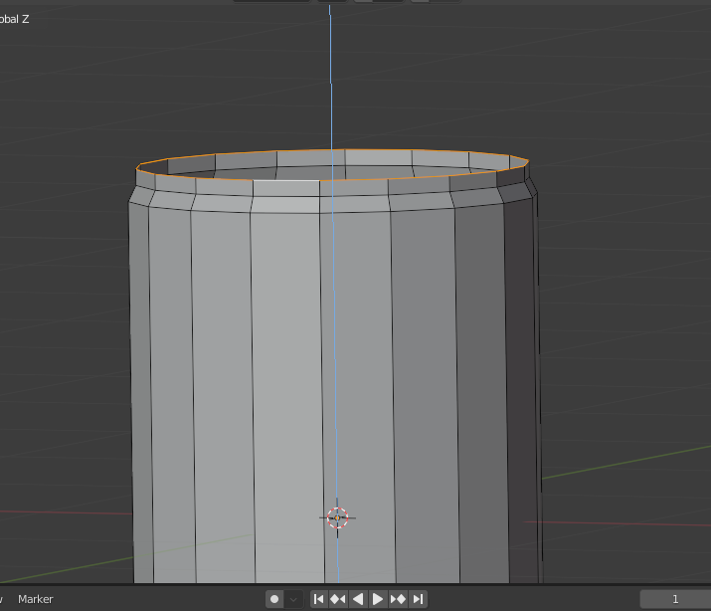This screenshot has height=611, width=711.
Task: Click the current frame field showing 1
Action: [x=675, y=599]
